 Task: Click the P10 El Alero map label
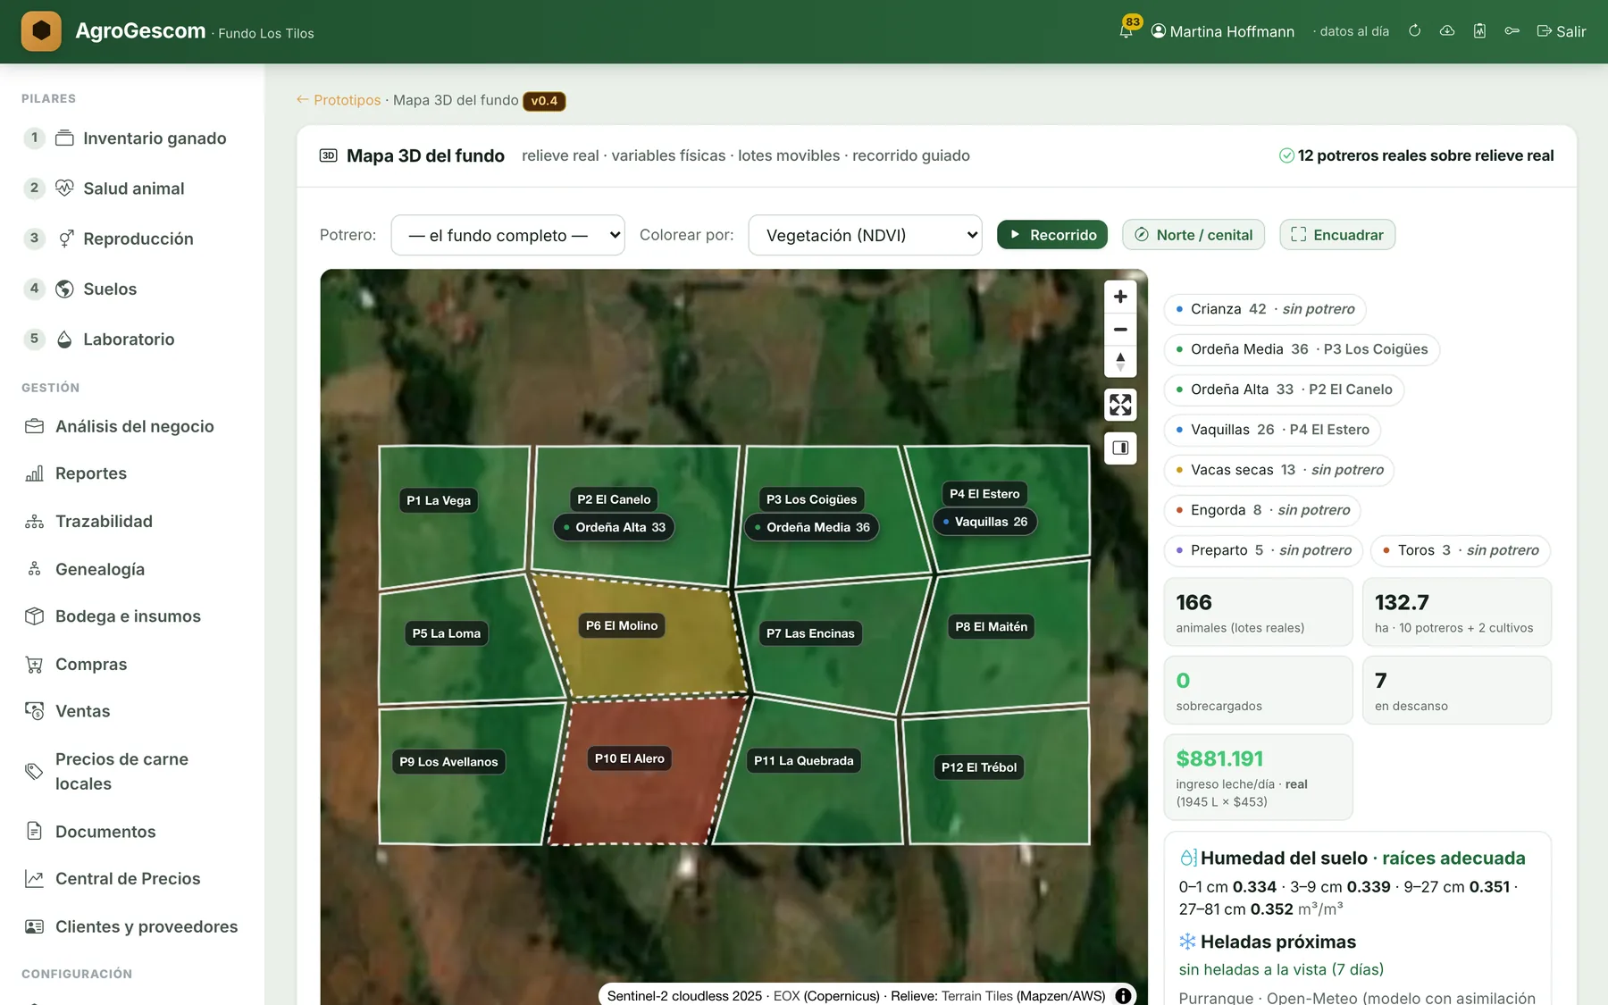[x=630, y=758]
